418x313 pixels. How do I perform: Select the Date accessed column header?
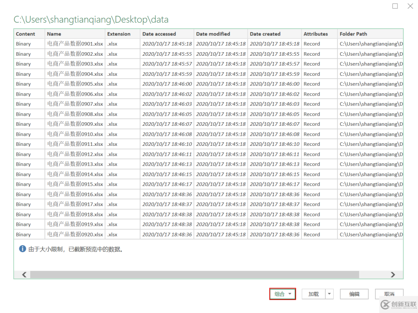click(167, 34)
